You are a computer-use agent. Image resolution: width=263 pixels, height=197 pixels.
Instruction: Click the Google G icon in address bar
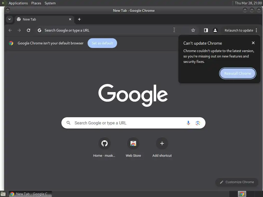pyautogui.click(x=39, y=30)
